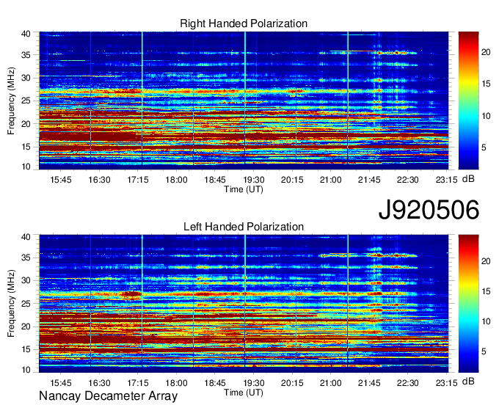Click the "dB" unit label beside Right Handed colorbar
The image size is (499, 405).
point(468,179)
